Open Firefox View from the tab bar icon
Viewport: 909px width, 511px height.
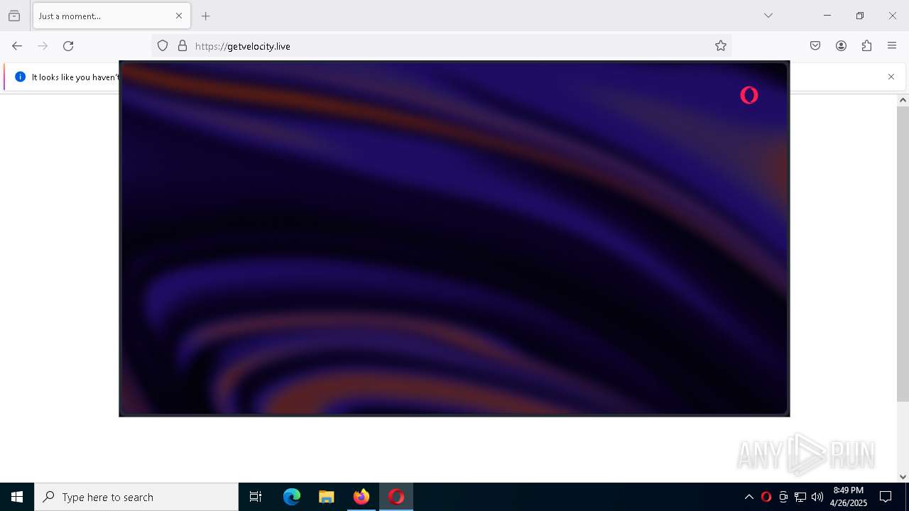tap(14, 16)
